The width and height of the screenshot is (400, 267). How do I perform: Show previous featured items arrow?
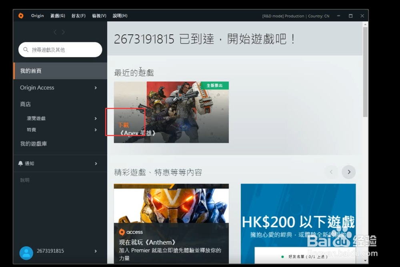331,172
